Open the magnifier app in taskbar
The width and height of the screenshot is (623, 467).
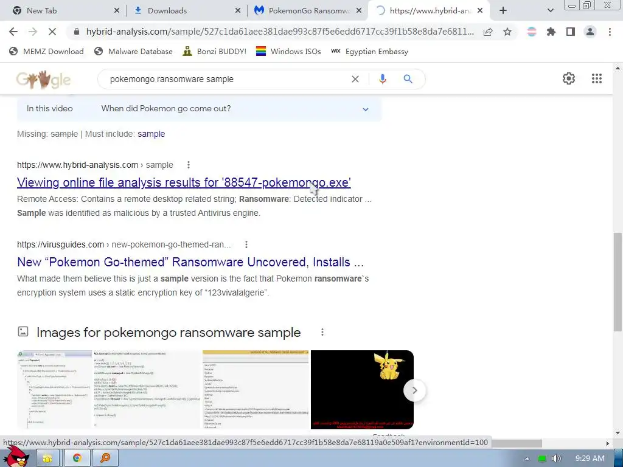(105, 458)
